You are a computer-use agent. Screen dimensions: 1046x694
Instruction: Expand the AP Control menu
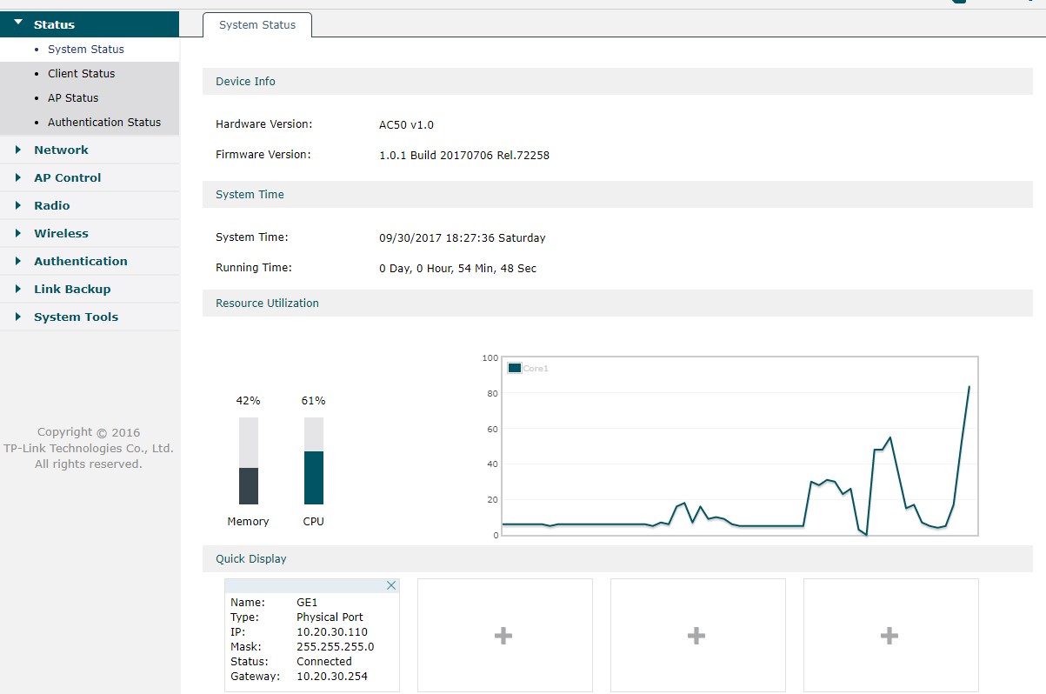coord(67,177)
